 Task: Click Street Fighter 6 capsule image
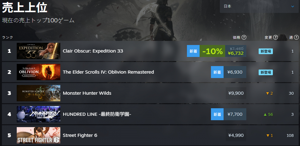click(39, 135)
